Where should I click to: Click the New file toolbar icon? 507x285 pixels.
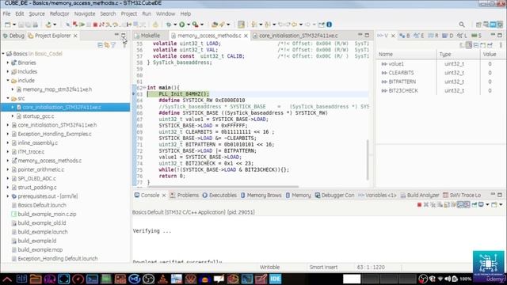click(7, 25)
